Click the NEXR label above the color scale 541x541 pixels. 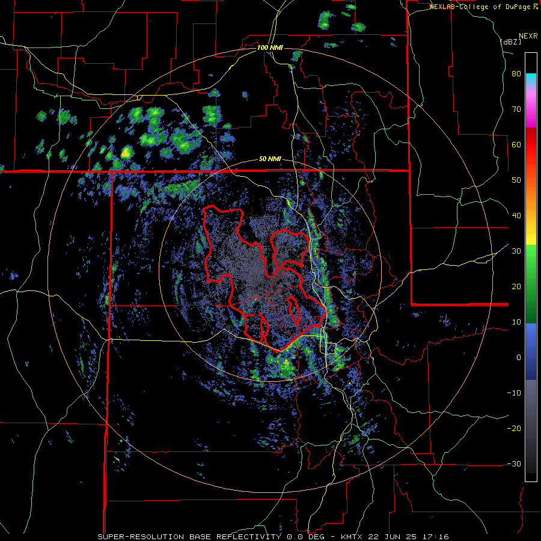point(528,36)
